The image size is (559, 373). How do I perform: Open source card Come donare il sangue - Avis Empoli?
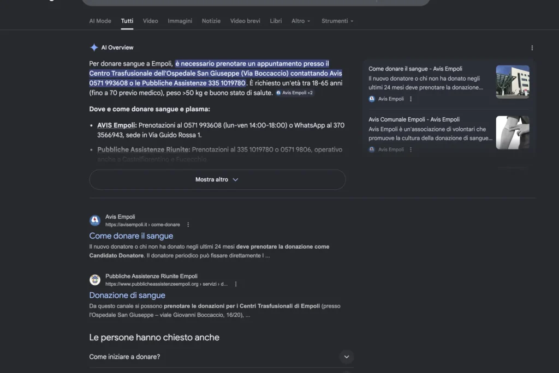click(415, 69)
